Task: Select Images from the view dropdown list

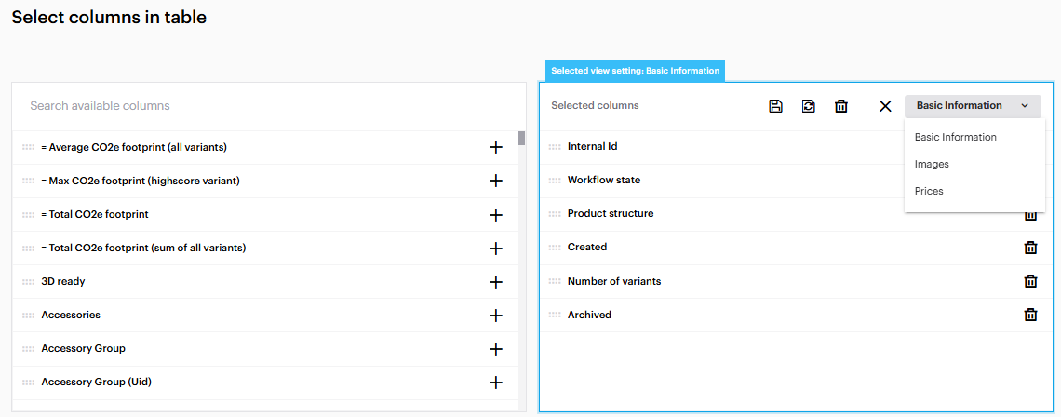Action: (932, 164)
